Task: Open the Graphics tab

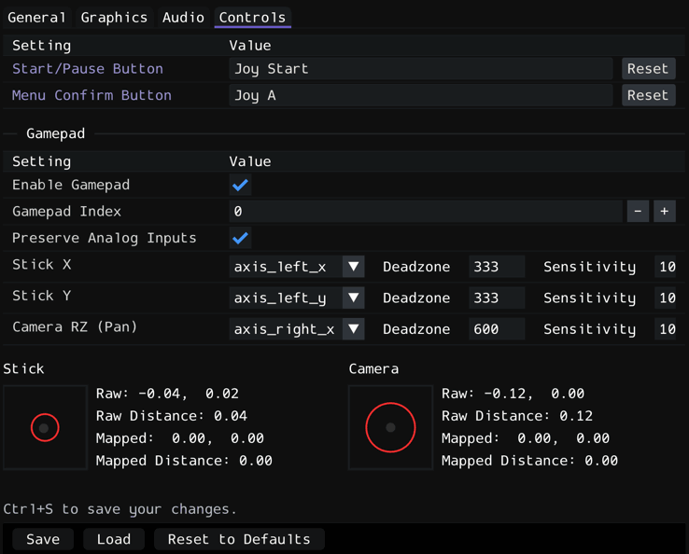Action: click(114, 18)
